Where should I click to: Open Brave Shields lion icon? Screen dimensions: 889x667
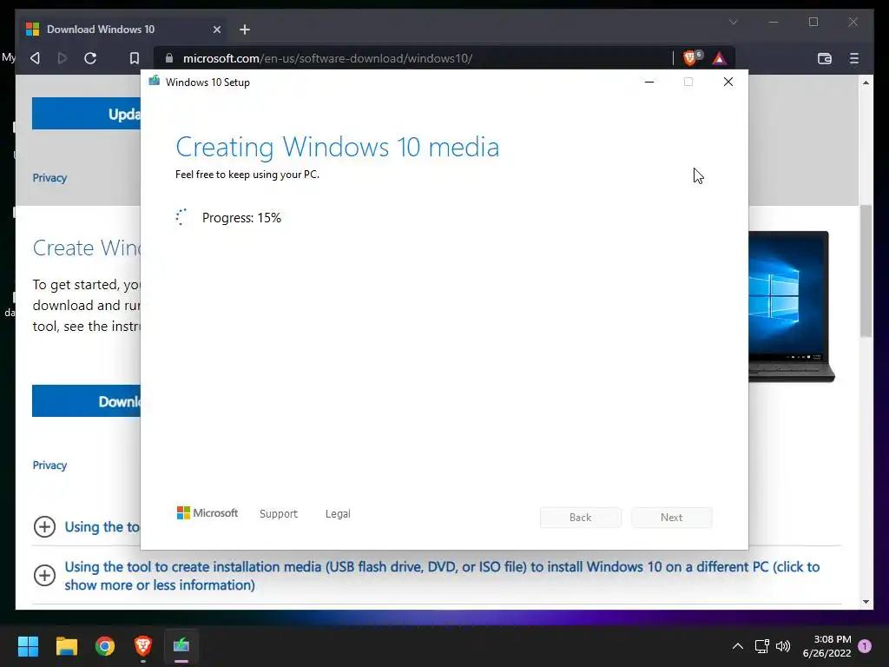tap(690, 58)
